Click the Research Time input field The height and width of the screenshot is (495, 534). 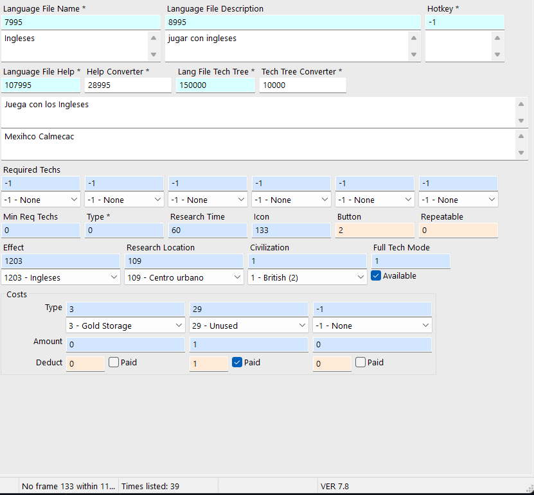[208, 230]
